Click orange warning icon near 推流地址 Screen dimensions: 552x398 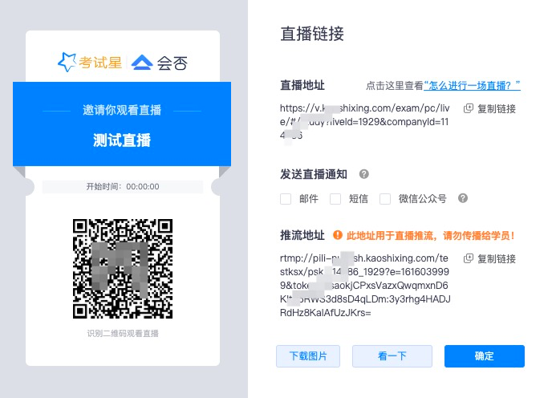(x=338, y=235)
